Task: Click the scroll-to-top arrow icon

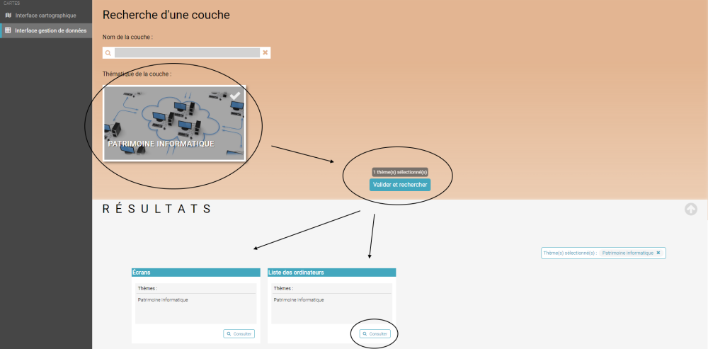Action: point(691,209)
